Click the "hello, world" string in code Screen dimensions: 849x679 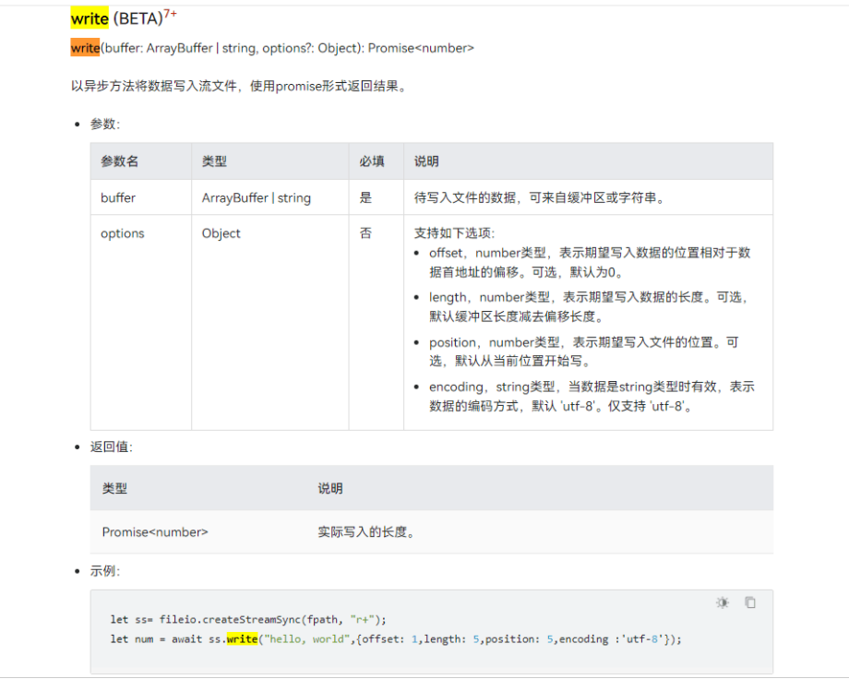(306, 639)
